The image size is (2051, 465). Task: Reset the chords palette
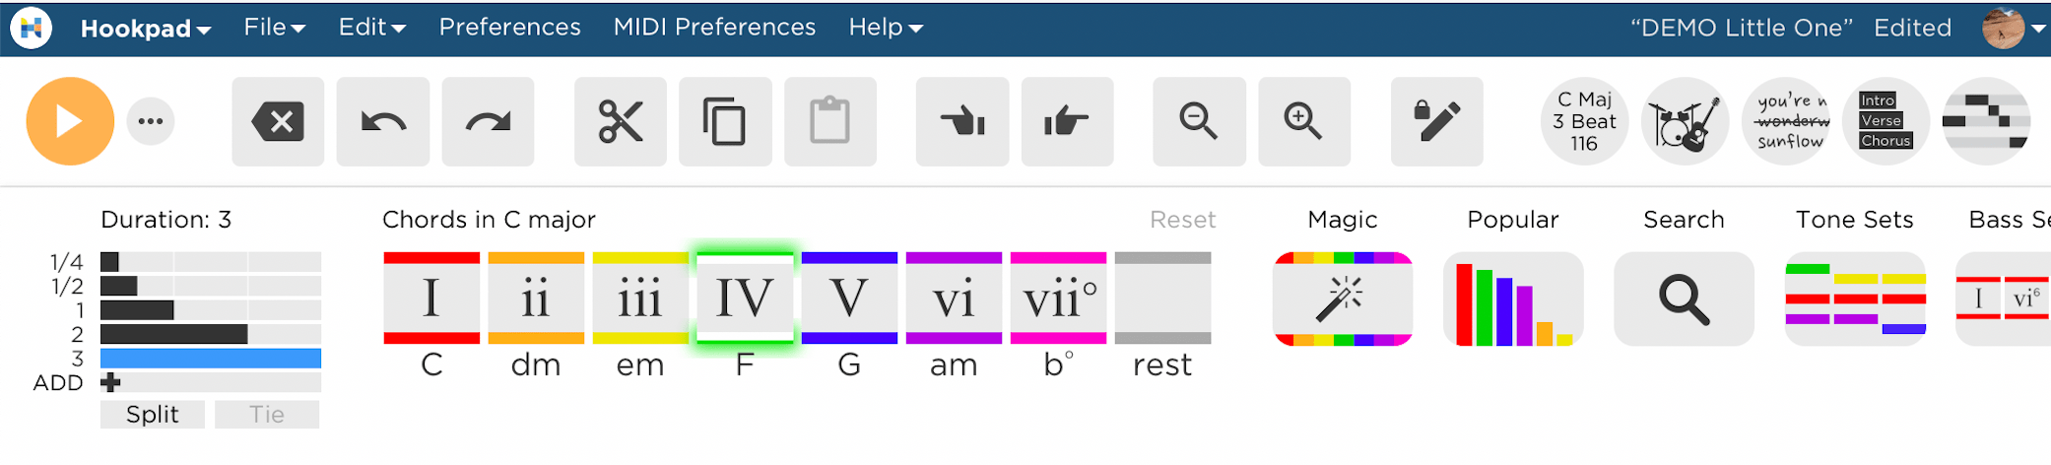[x=1182, y=220]
